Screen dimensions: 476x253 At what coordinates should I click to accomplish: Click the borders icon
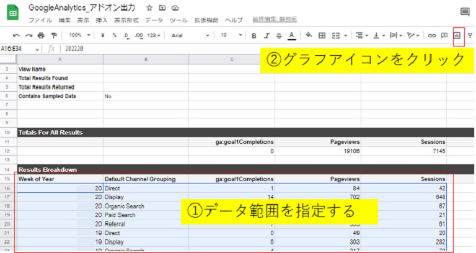point(322,35)
